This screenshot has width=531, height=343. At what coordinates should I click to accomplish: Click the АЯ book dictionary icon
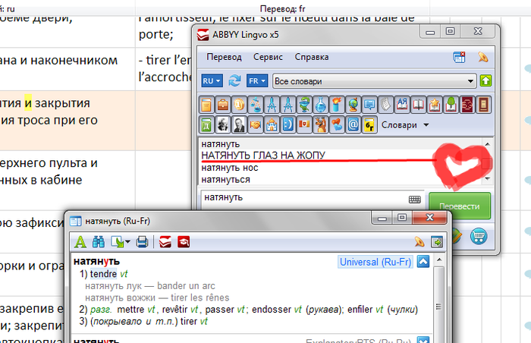tap(401, 105)
